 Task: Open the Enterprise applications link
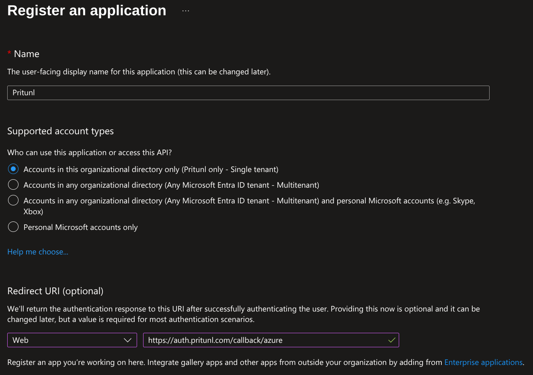[483, 363]
